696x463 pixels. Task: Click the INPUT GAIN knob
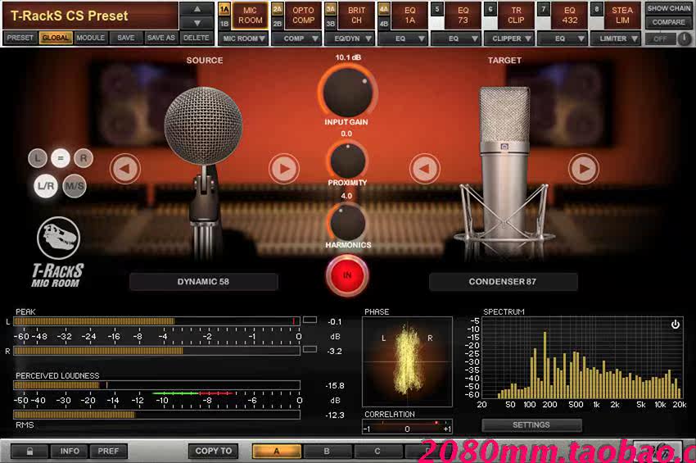347,93
